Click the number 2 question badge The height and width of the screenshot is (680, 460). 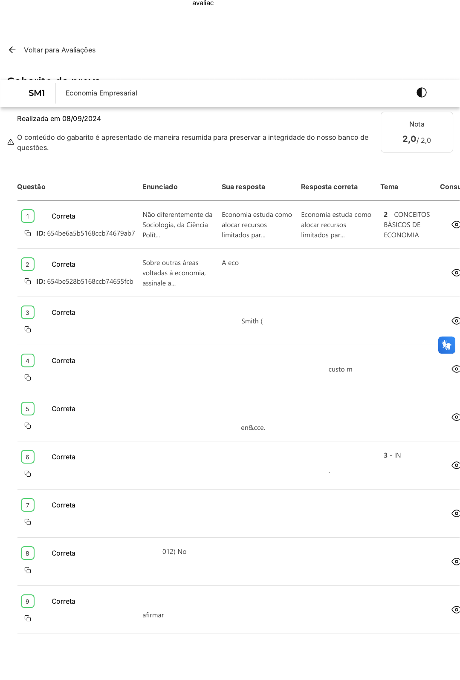click(28, 264)
